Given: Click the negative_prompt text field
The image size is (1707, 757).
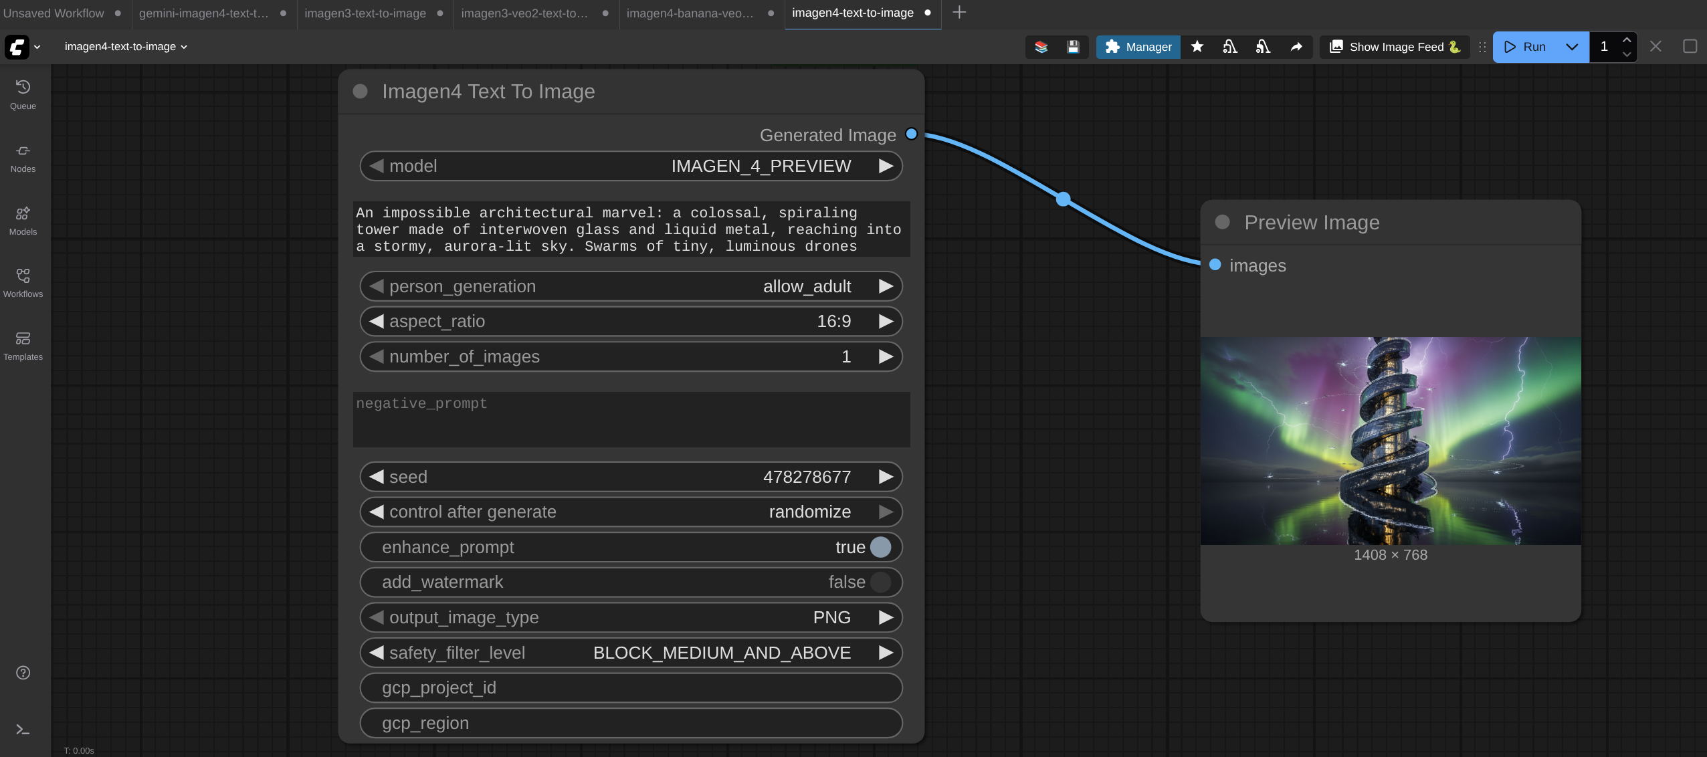Looking at the screenshot, I should tap(631, 419).
